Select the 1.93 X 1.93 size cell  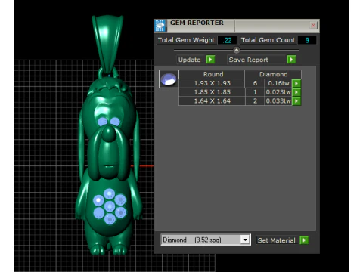point(212,83)
